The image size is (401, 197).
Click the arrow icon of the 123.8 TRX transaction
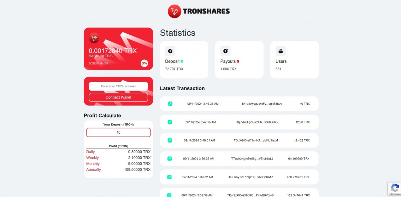[x=170, y=122]
